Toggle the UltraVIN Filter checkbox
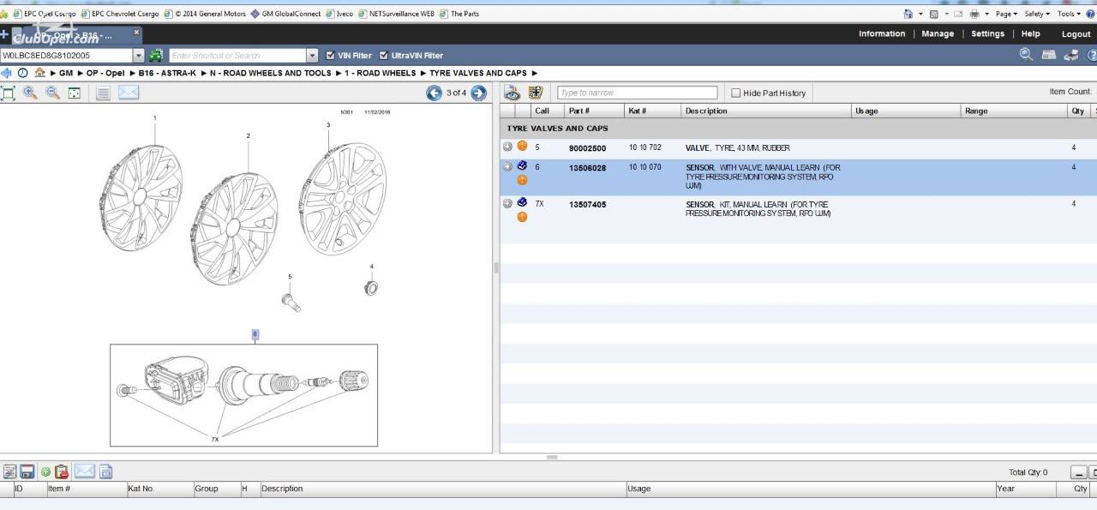1097x510 pixels. (x=384, y=56)
